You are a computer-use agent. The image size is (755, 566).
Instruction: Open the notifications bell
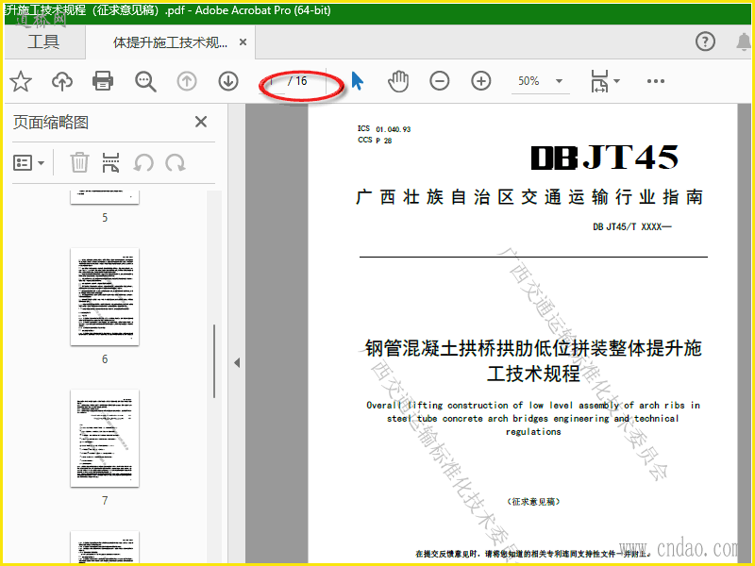pos(744,42)
